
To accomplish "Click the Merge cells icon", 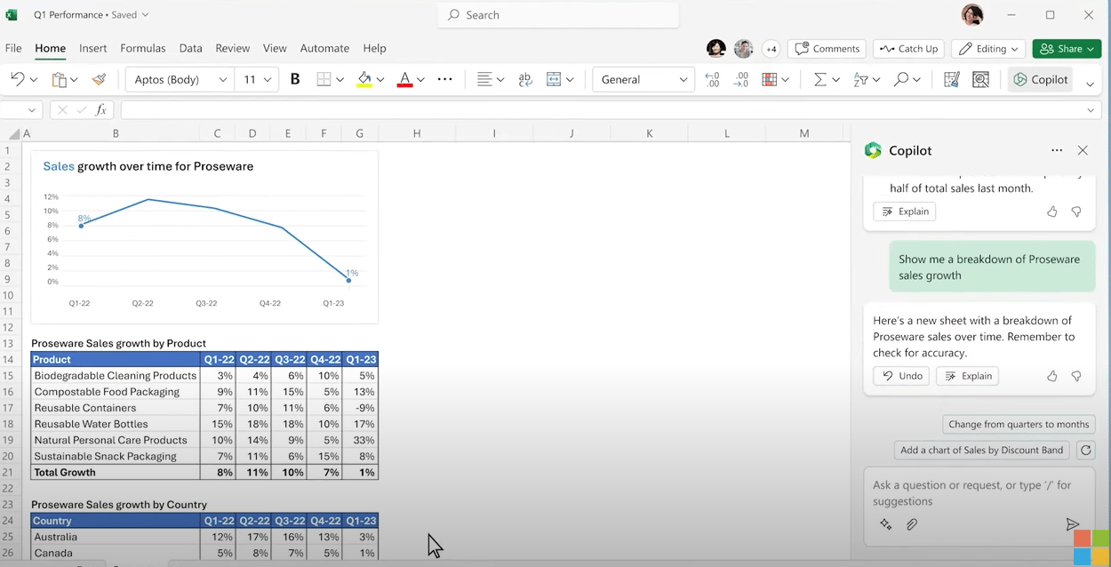I will [554, 79].
